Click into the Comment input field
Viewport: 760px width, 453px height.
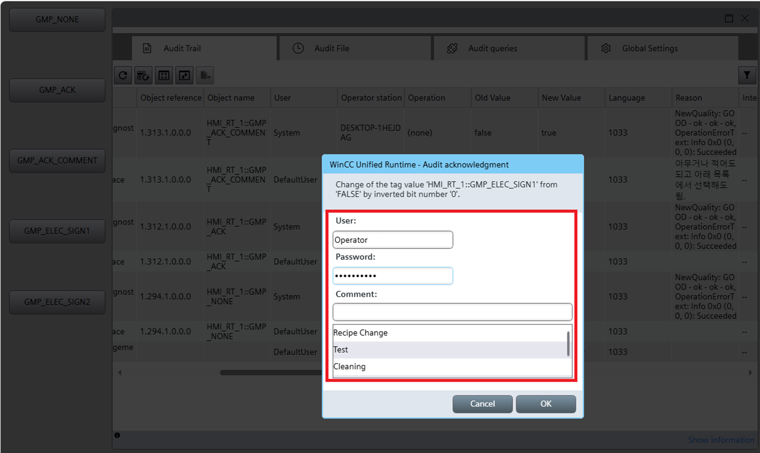coord(452,312)
